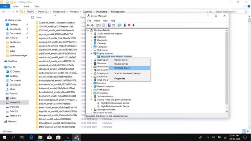This screenshot has height=141, width=251.
Task: Select Network in Explorer sidebar
Action: point(12,121)
